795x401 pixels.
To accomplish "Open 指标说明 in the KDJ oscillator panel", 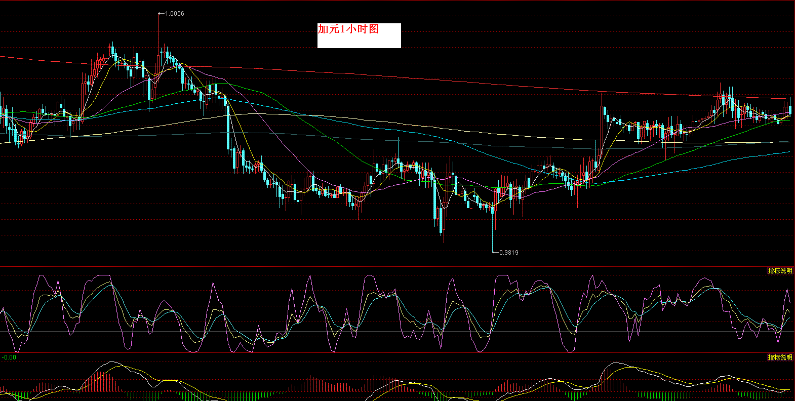I will 780,271.
